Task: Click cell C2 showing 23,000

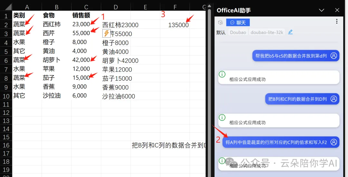Action: [86, 24]
